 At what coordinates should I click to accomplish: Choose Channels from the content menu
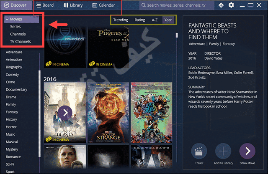point(18,34)
